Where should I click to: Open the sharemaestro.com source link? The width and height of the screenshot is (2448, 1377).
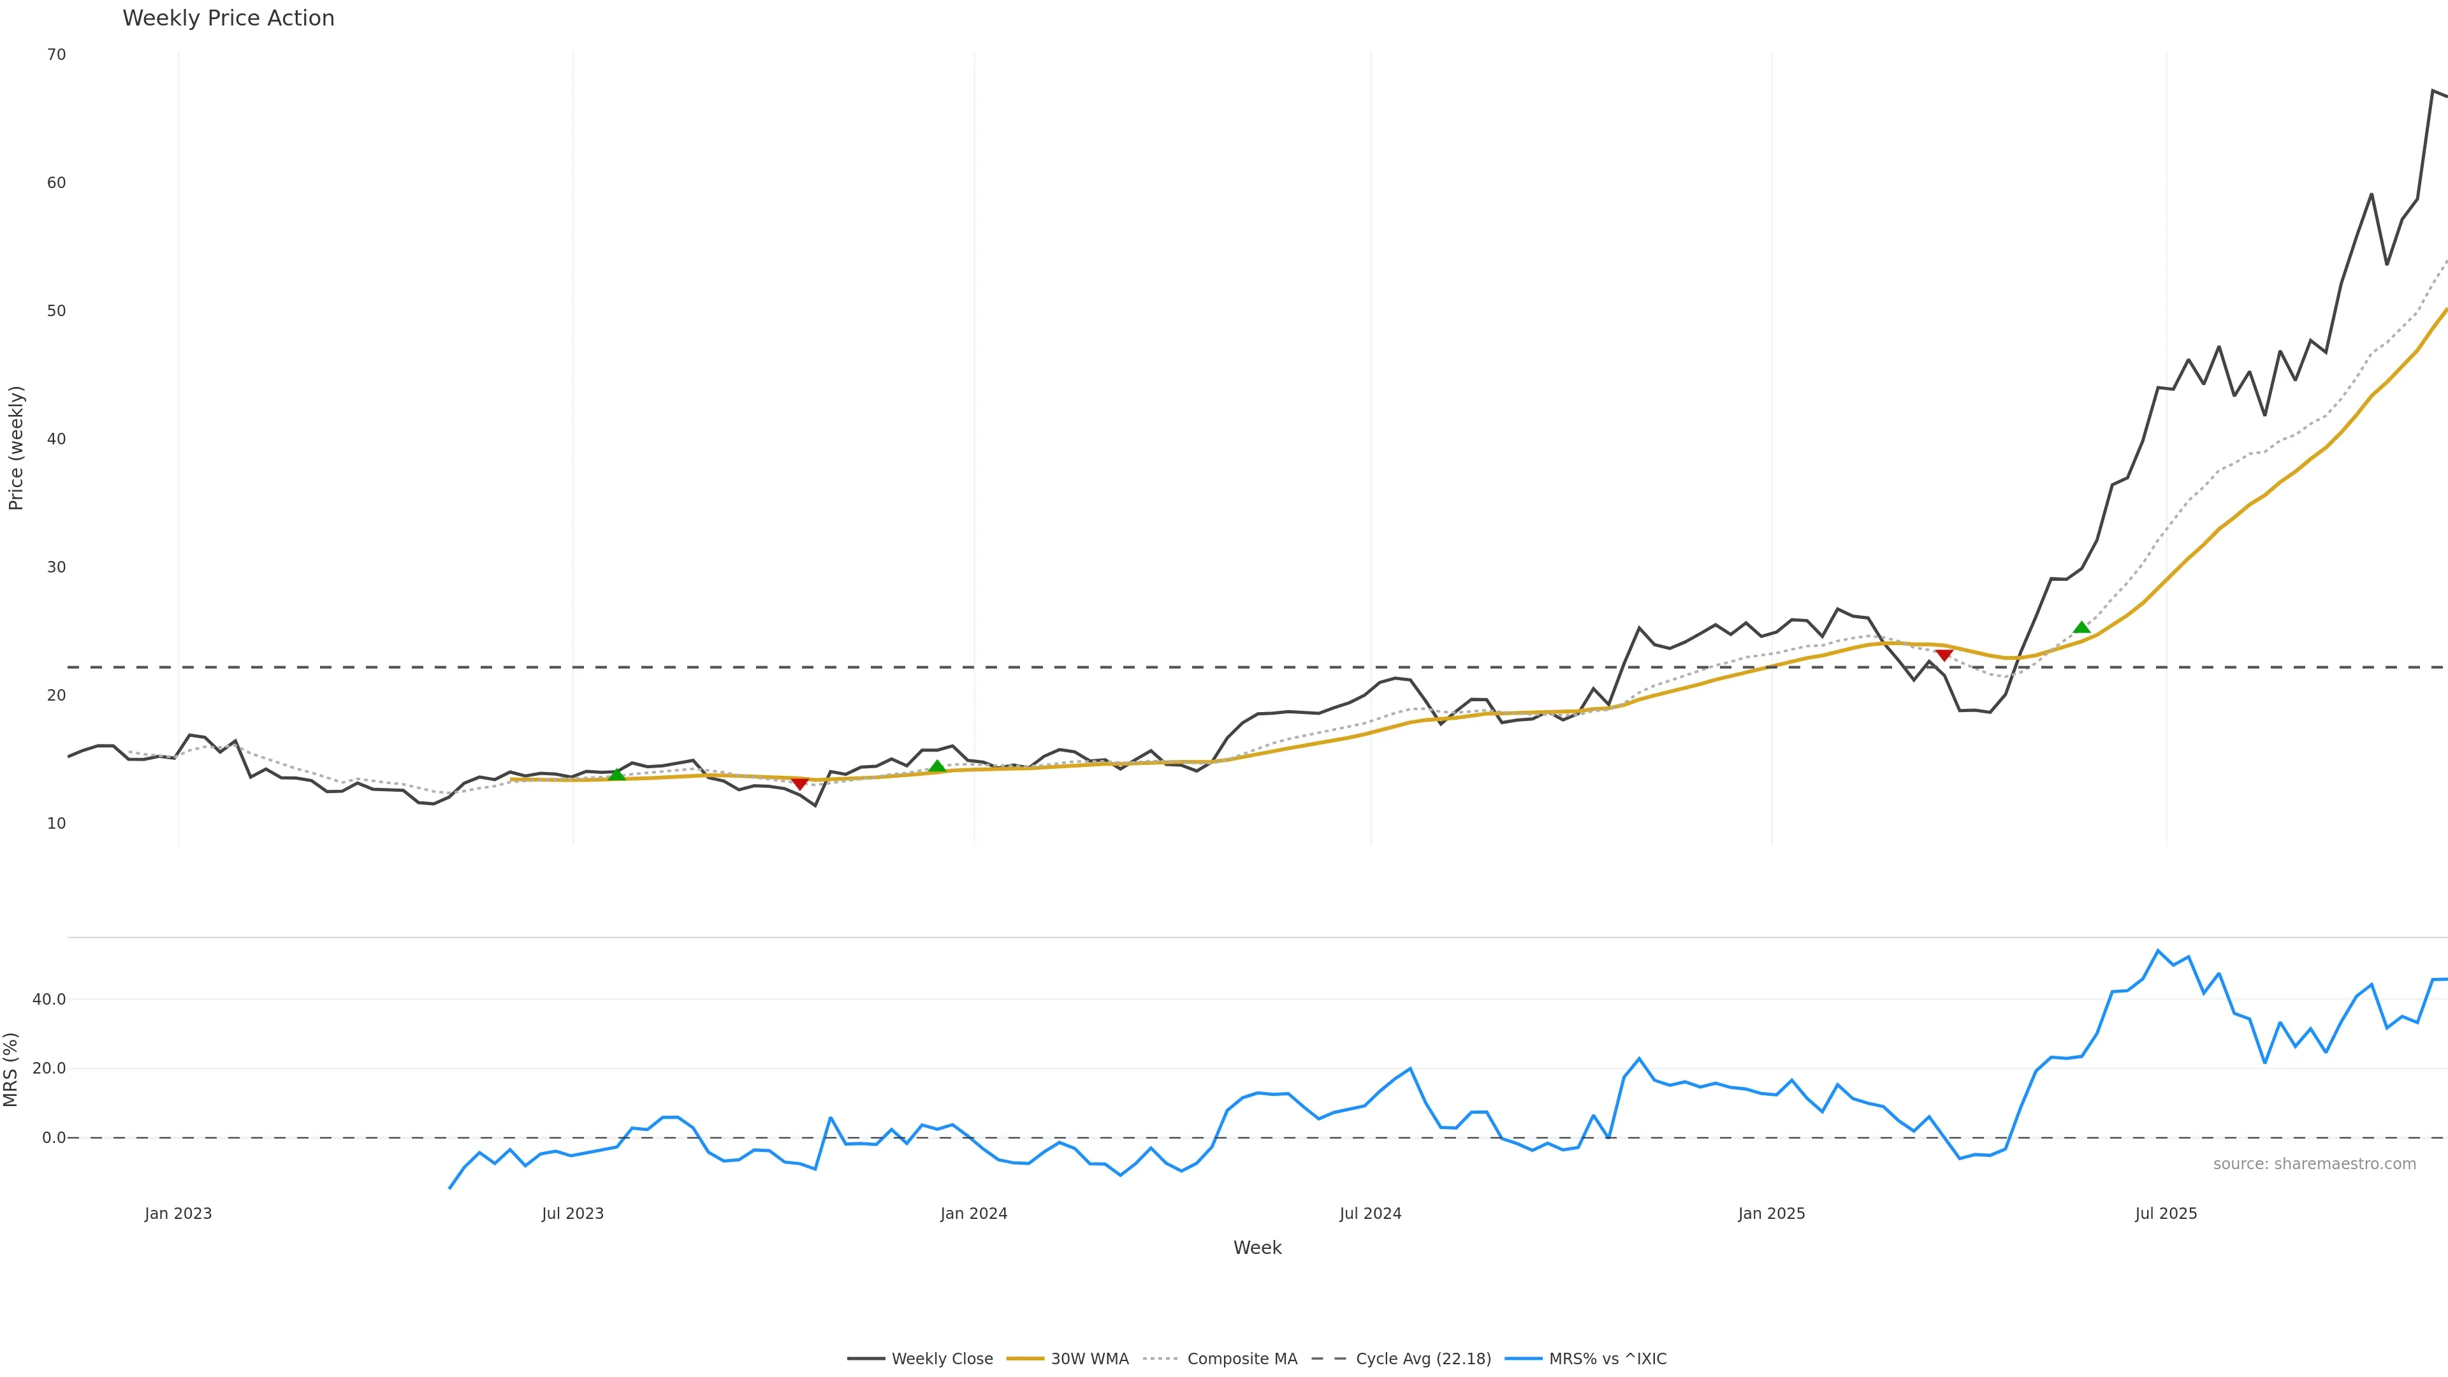click(x=2314, y=1164)
